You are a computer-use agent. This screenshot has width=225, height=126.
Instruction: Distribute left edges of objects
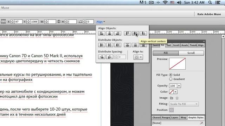(102, 45)
